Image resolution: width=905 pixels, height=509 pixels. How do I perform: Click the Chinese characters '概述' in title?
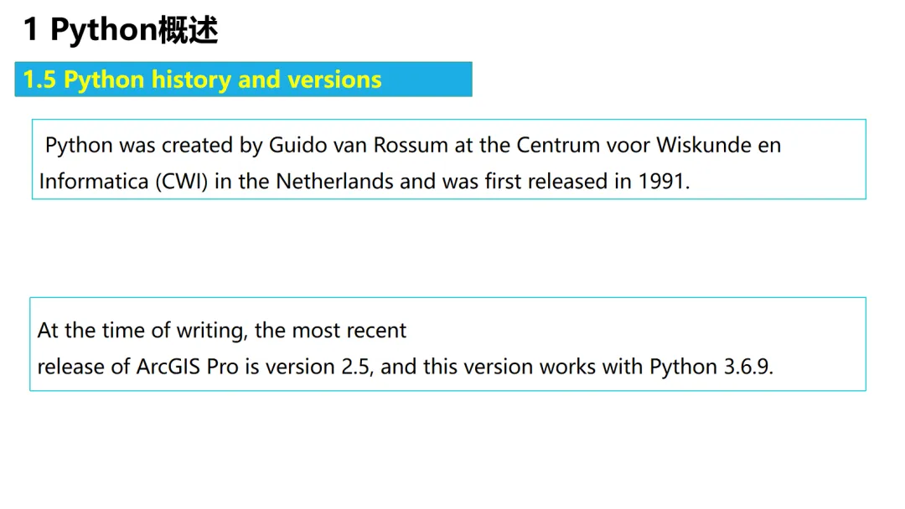click(x=189, y=29)
